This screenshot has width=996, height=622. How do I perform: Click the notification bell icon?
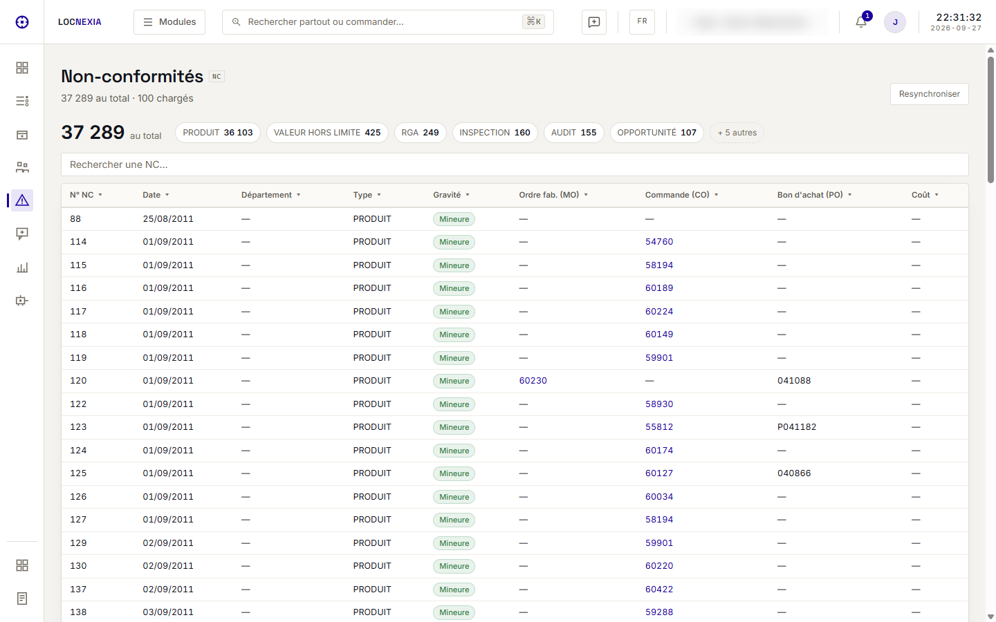[861, 22]
